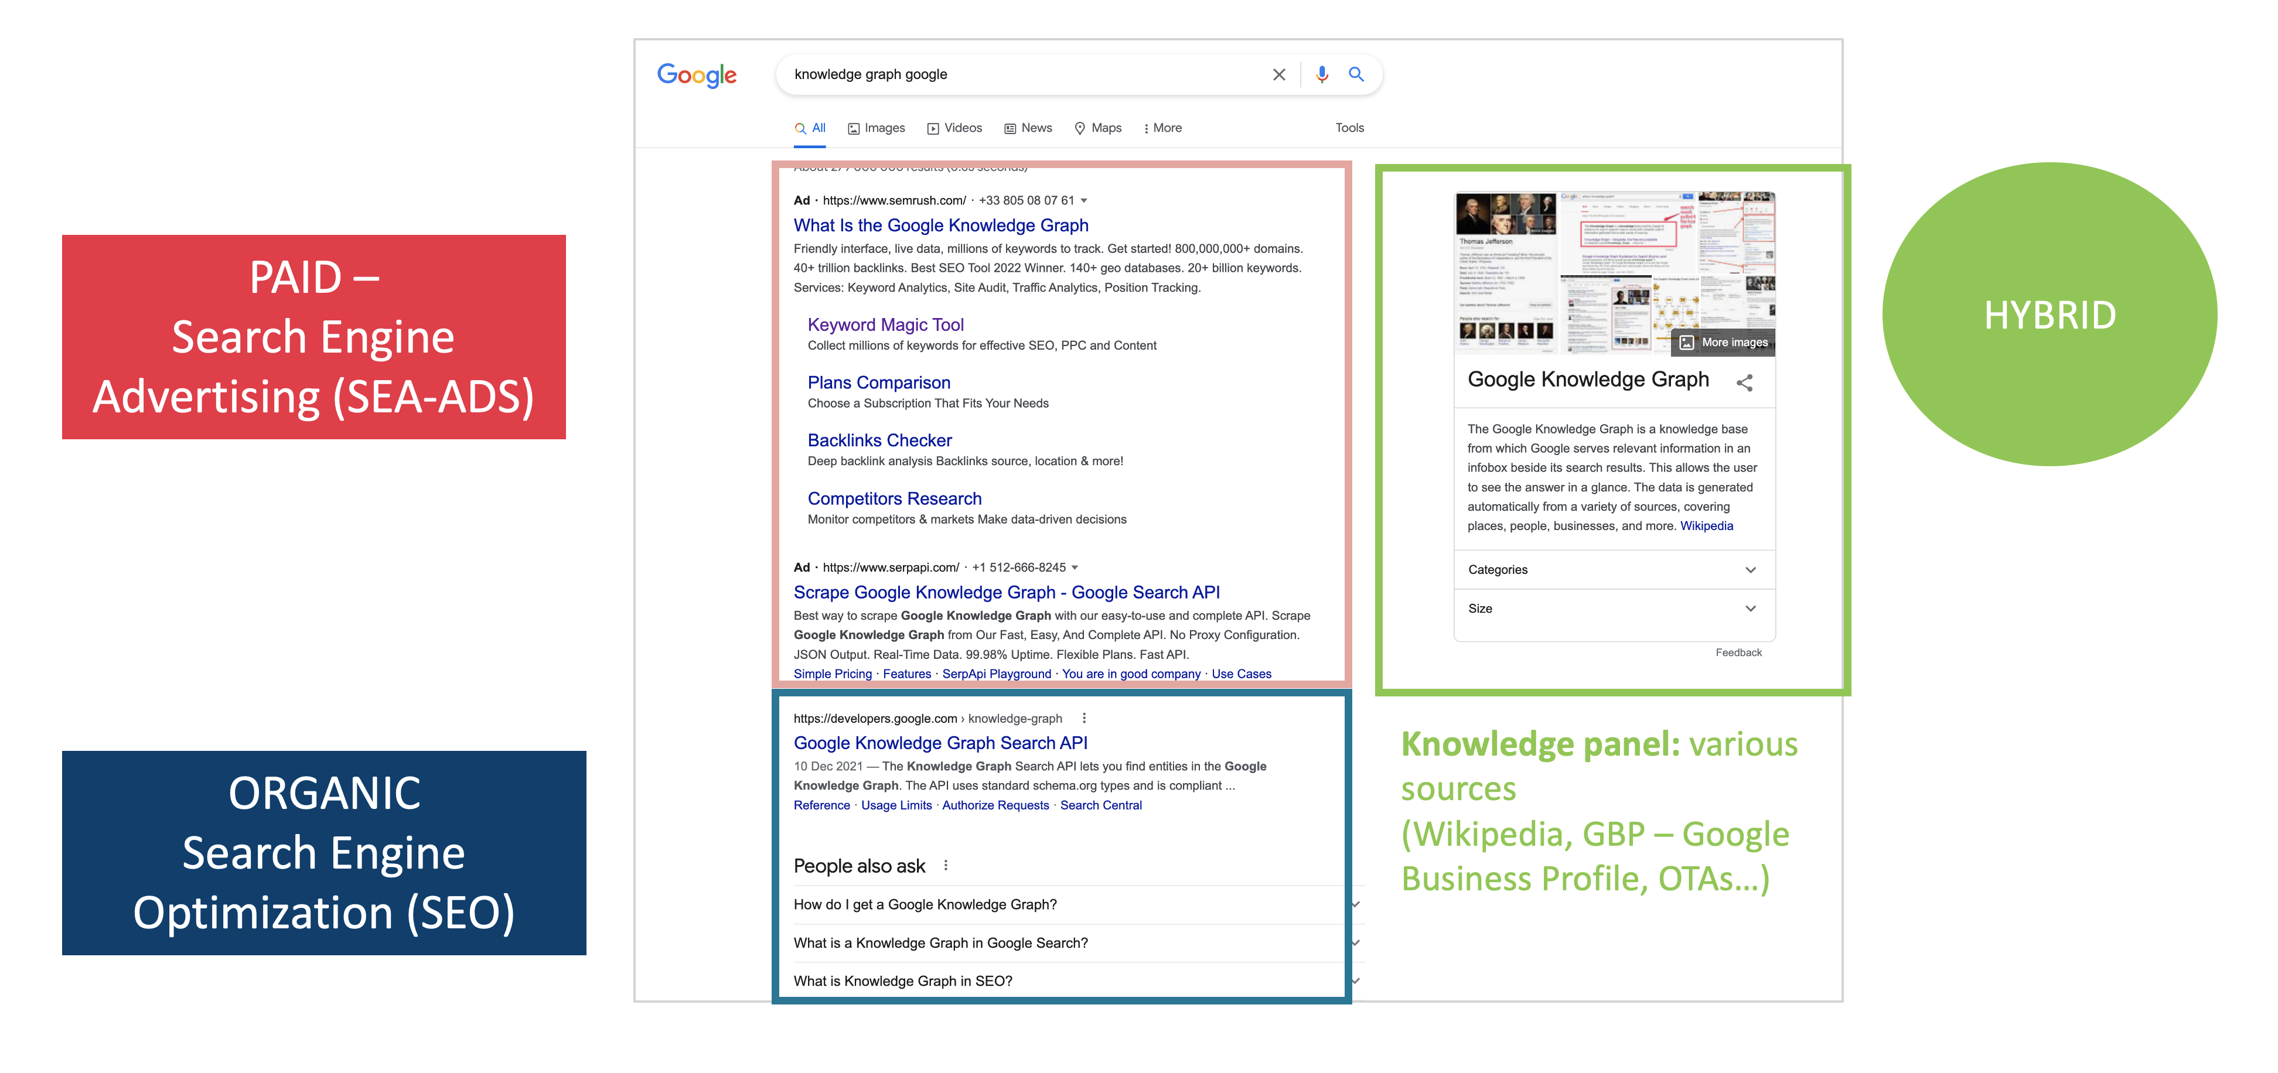This screenshot has height=1073, width=2278.
Task: Submit search with the magnifier icon
Action: point(1356,74)
